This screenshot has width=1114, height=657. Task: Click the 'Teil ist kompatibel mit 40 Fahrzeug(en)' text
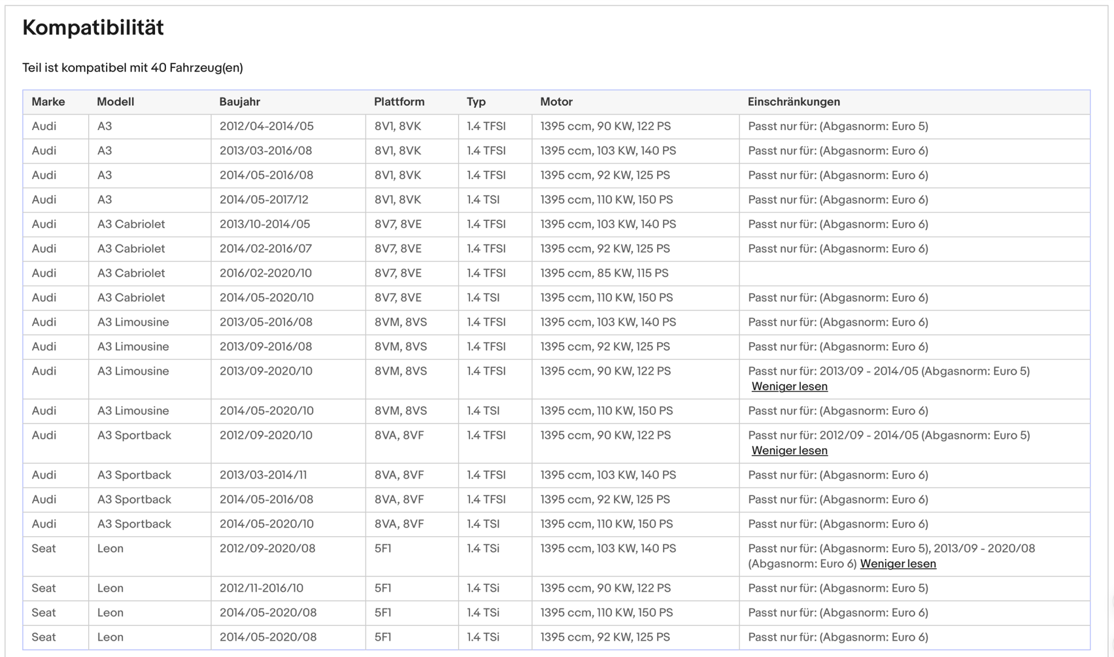[x=132, y=68]
